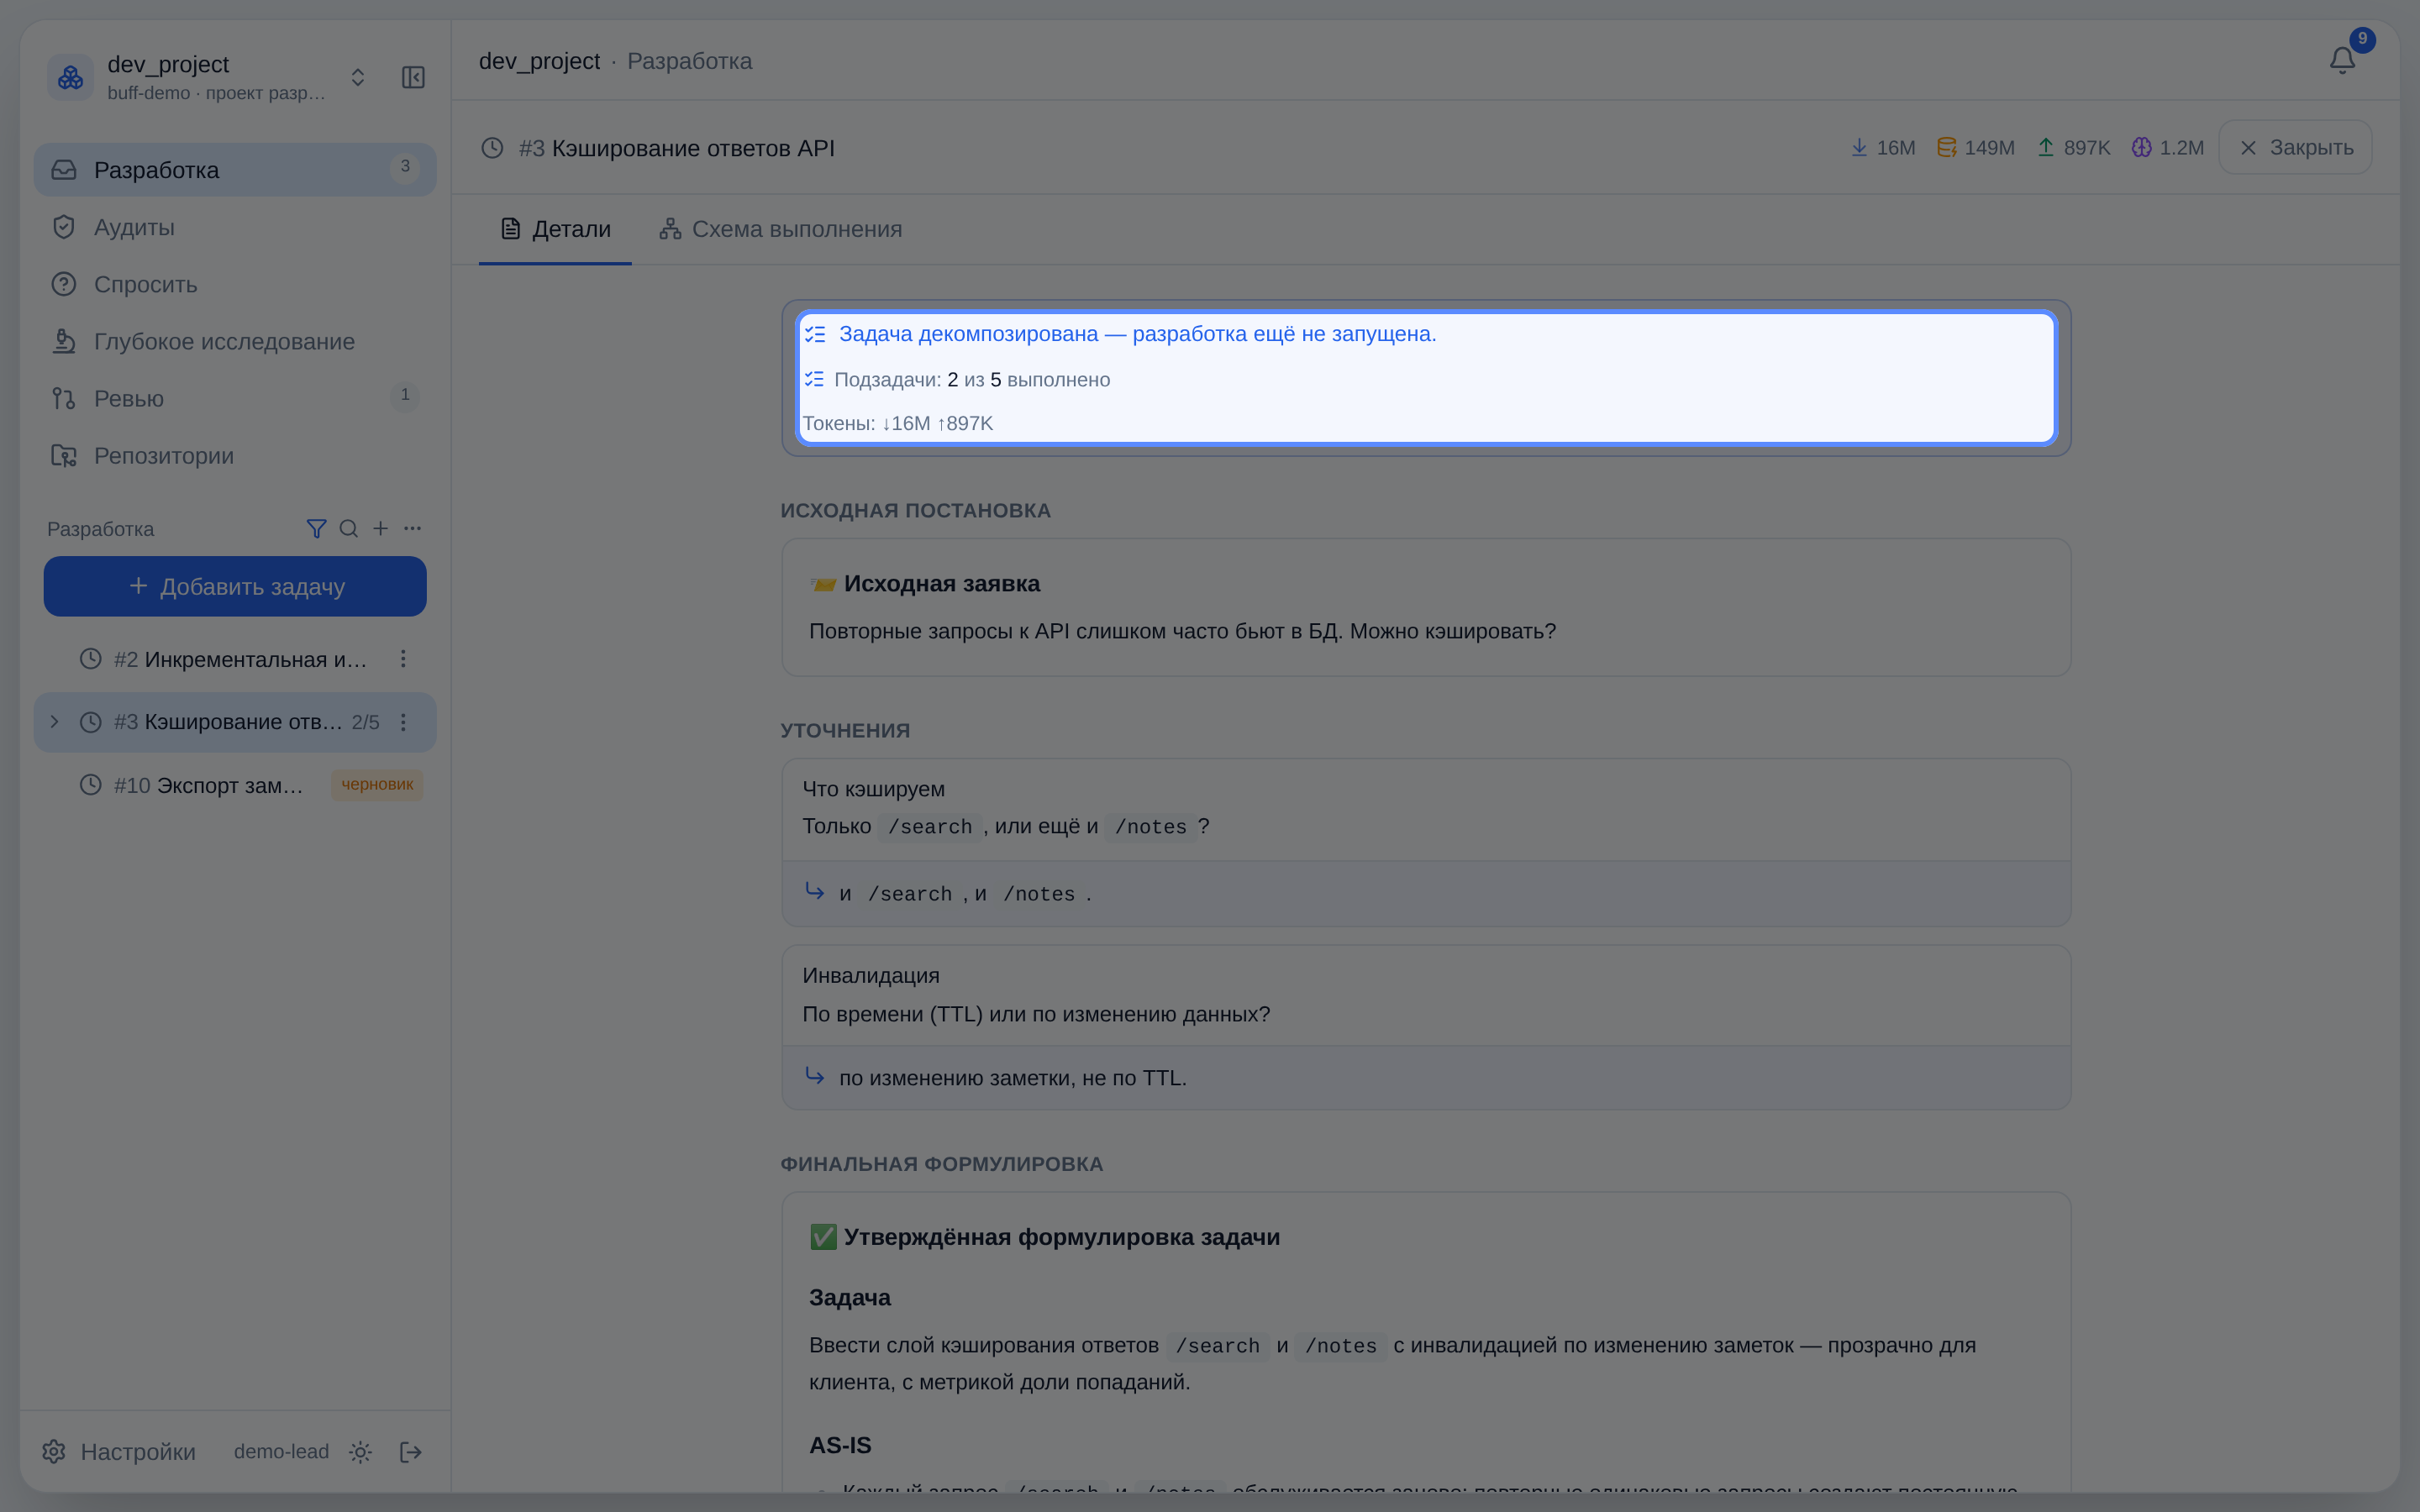This screenshot has height=1512, width=2420.
Task: Open the Спросить section
Action: 235,284
